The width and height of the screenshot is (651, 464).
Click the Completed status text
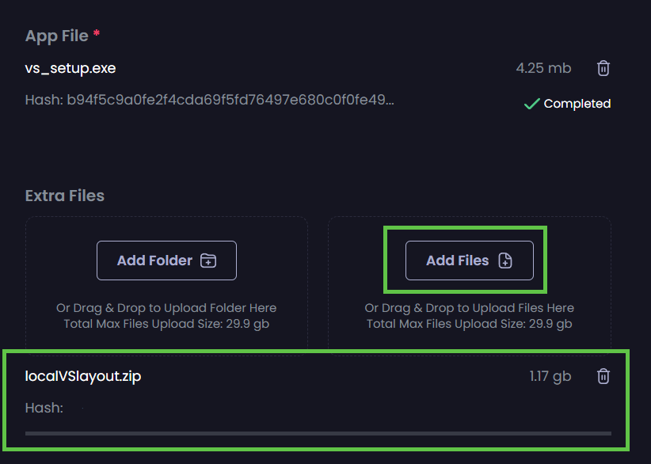577,104
